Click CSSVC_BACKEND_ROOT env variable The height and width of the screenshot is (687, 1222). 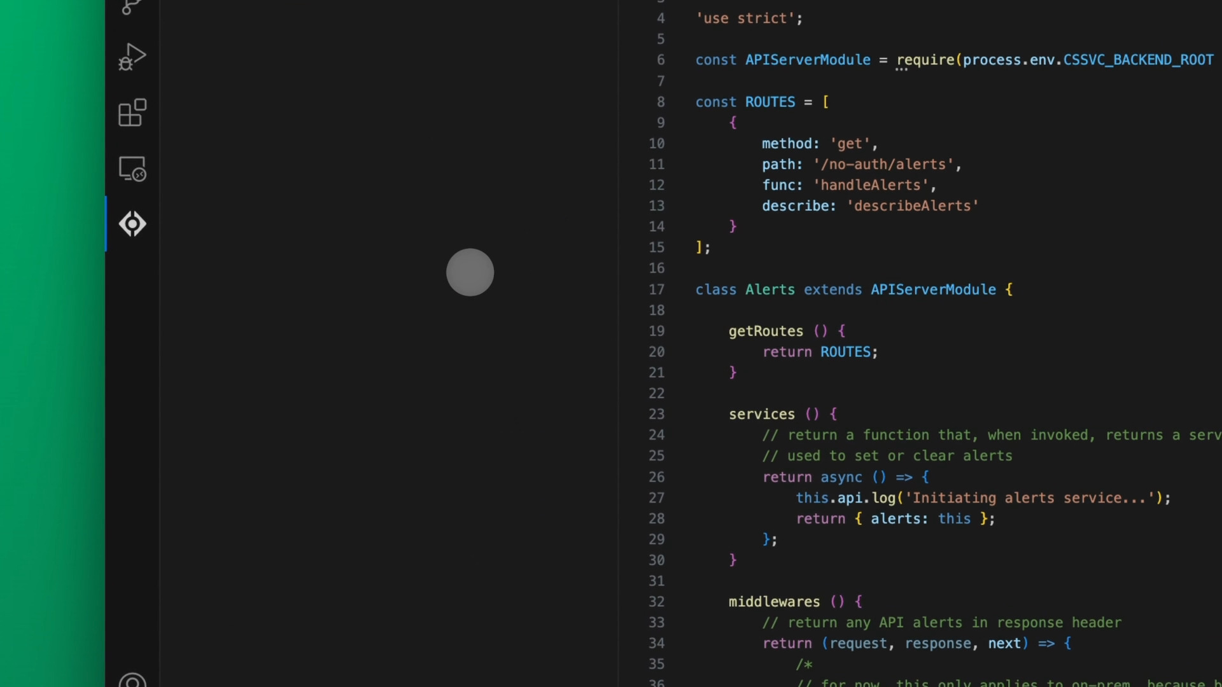click(x=1138, y=60)
